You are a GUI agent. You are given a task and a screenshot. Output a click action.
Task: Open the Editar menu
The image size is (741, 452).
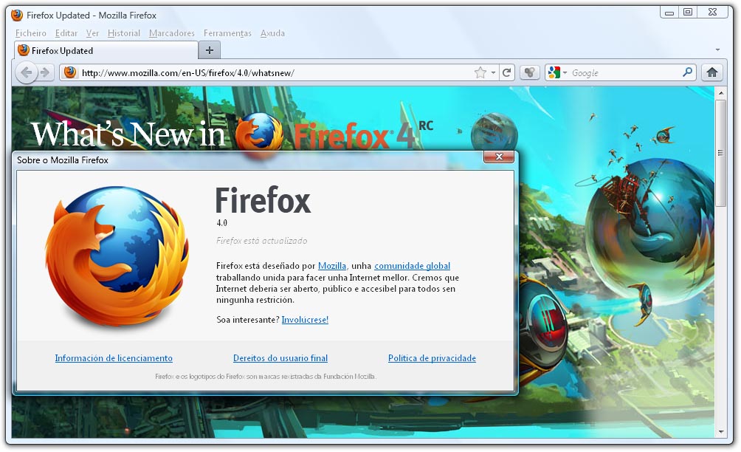coord(66,33)
